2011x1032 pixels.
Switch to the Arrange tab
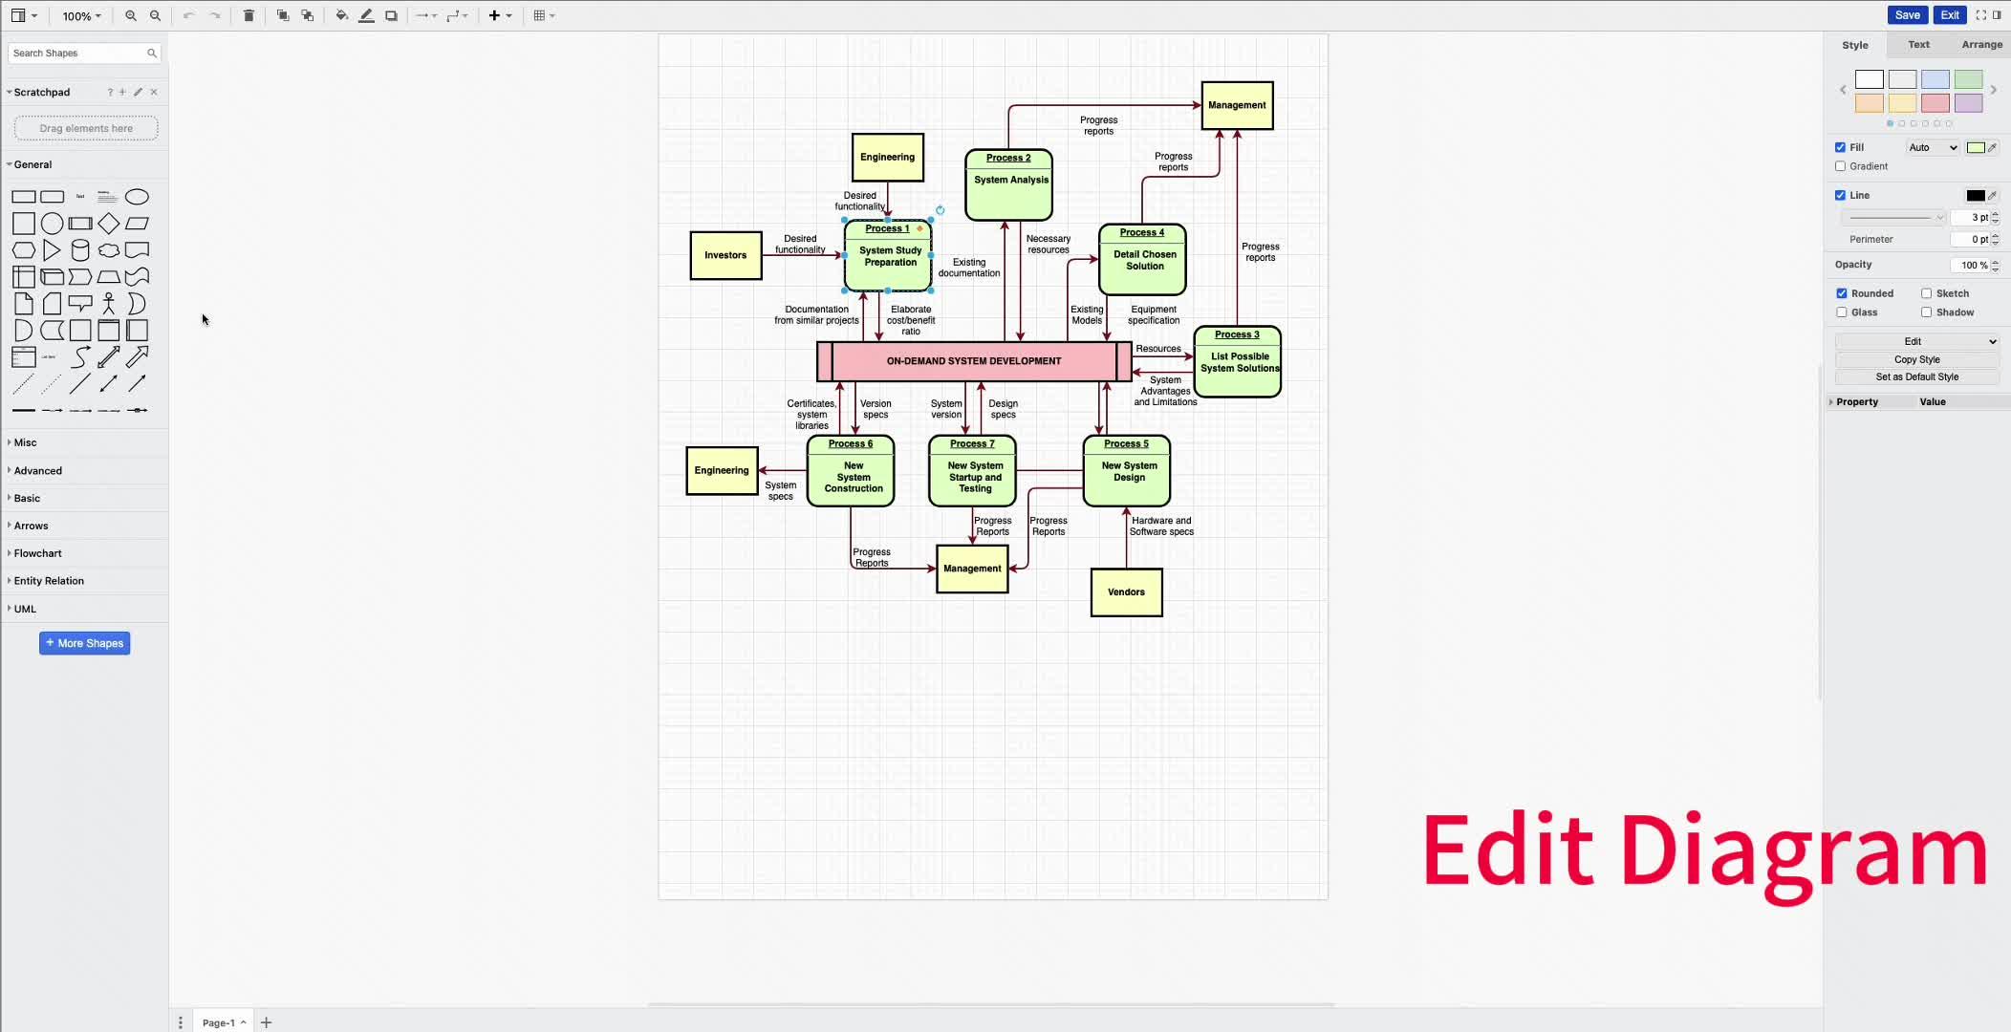click(1981, 45)
